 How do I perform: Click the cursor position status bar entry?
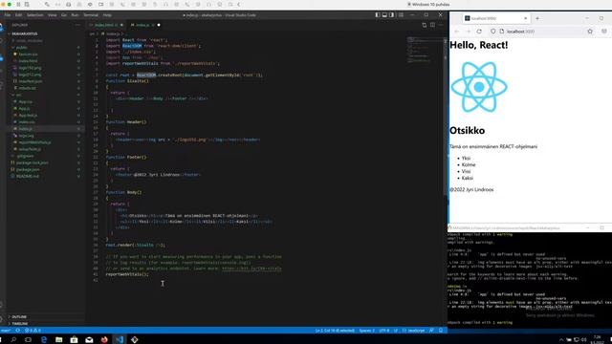335,331
